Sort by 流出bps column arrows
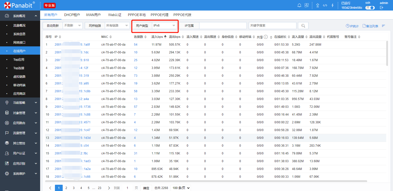393x191 pixels. tap(183, 37)
